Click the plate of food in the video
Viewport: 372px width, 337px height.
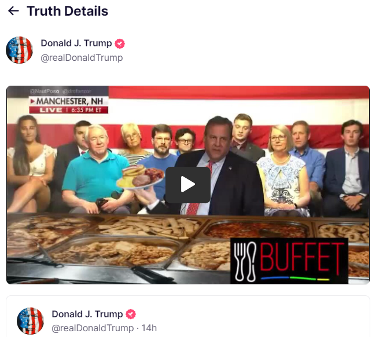click(x=140, y=177)
